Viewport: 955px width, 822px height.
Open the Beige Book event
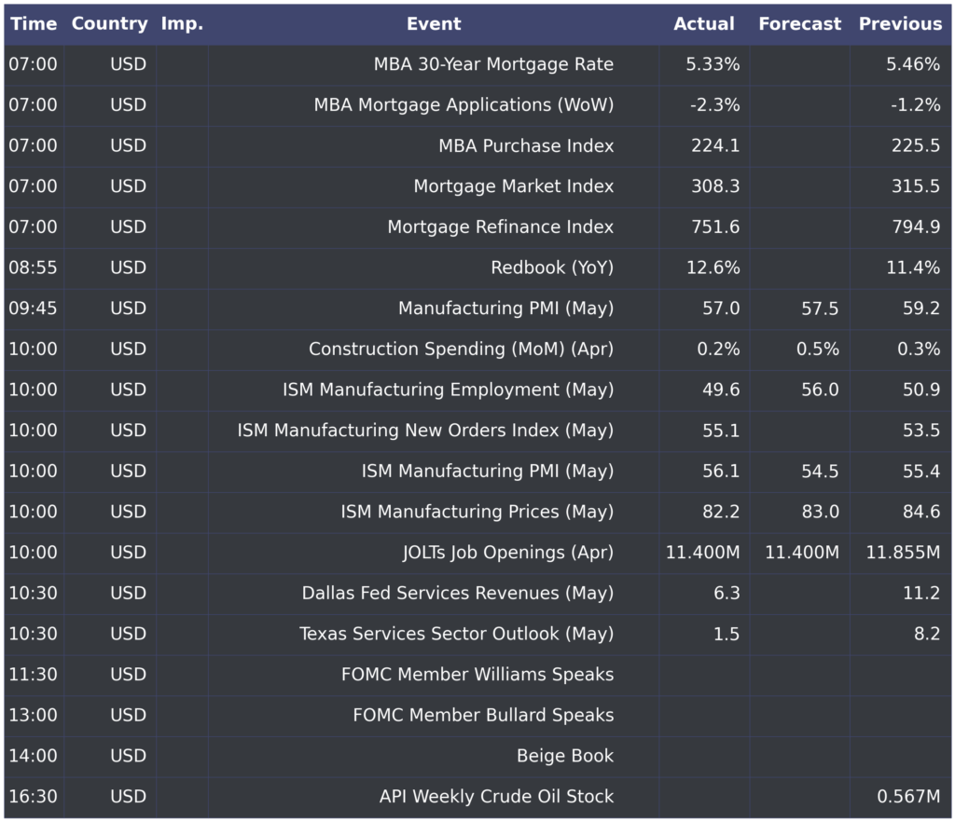(x=565, y=756)
